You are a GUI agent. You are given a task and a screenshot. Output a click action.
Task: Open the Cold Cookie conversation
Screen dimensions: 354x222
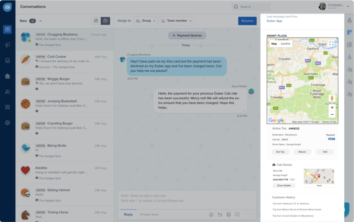tap(65, 62)
